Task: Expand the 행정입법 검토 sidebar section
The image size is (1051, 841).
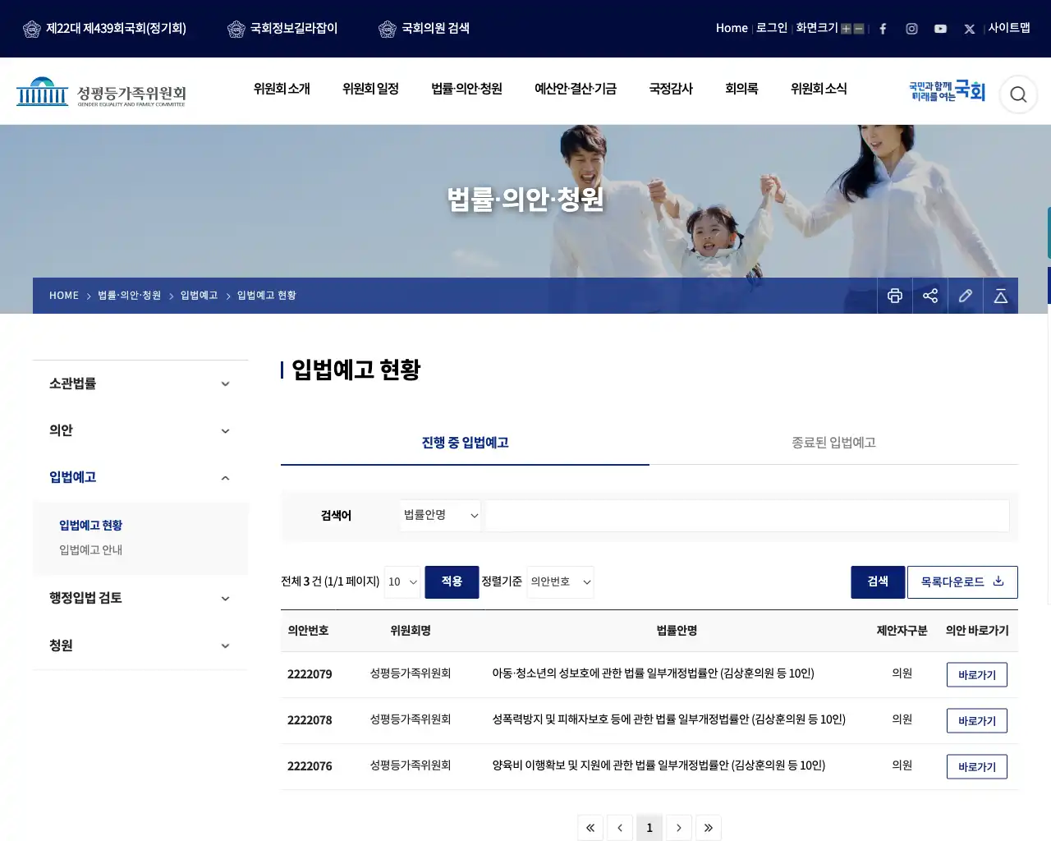Action: click(140, 598)
